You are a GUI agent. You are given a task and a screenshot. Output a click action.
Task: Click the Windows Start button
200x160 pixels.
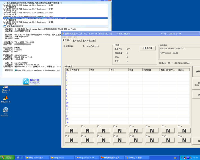(7, 157)
